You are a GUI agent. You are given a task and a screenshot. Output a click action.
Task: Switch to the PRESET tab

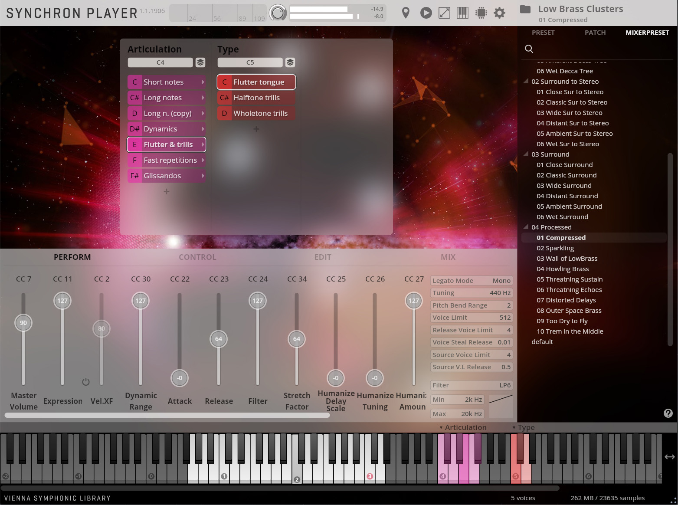pyautogui.click(x=543, y=33)
